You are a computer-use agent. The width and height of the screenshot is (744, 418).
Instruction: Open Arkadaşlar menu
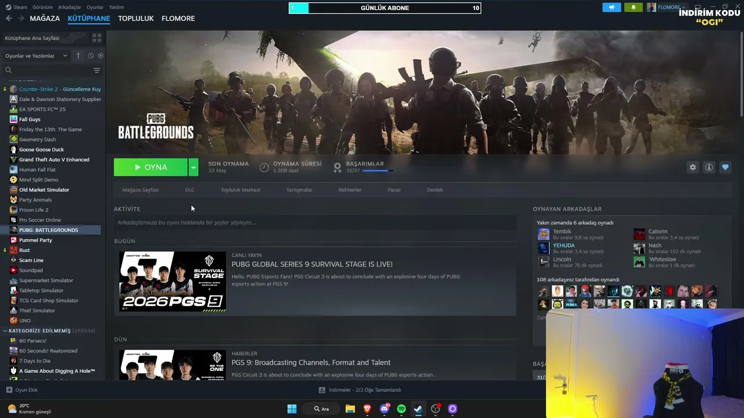[x=70, y=7]
